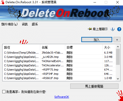
Task: Enable the 我是專家 expert checkbox
Action: click(x=4, y=92)
